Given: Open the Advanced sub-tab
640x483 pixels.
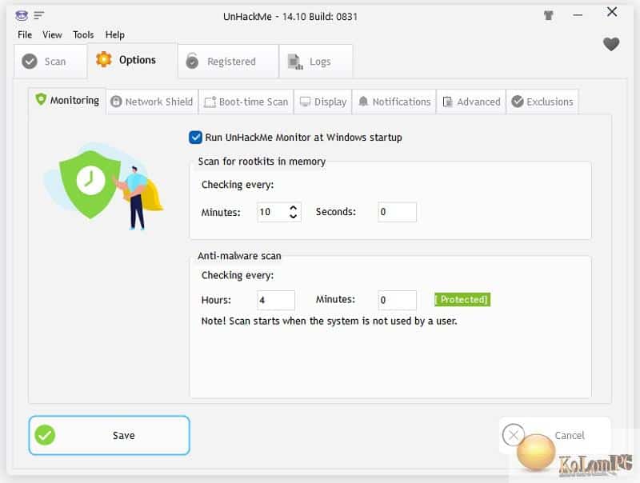Looking at the screenshot, I should 471,102.
